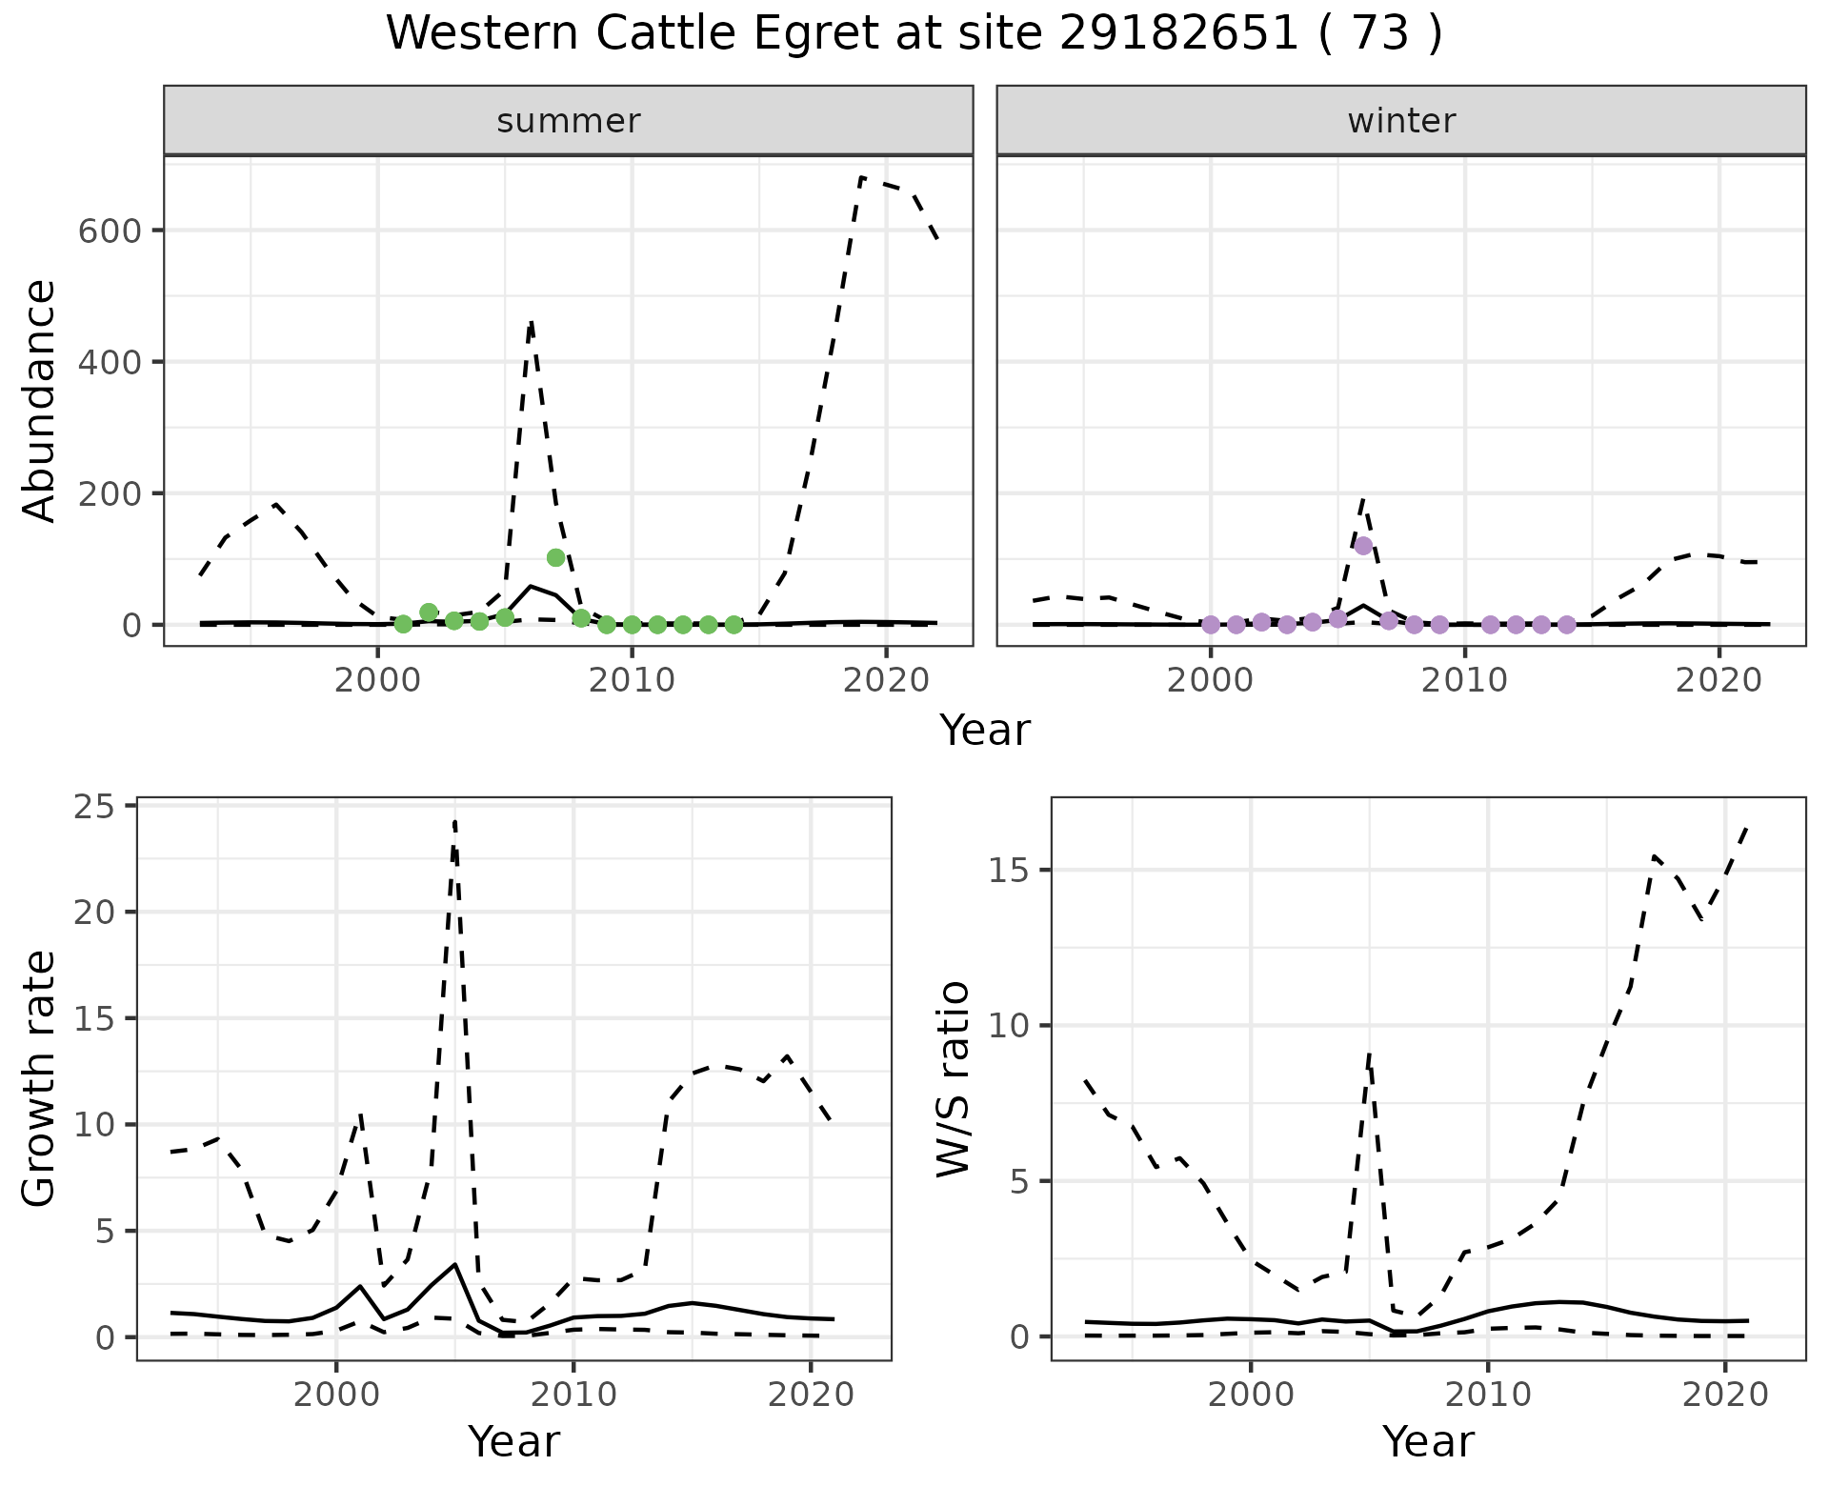Click the shared Year label under top panels
The image size is (1829, 1486).
(985, 731)
